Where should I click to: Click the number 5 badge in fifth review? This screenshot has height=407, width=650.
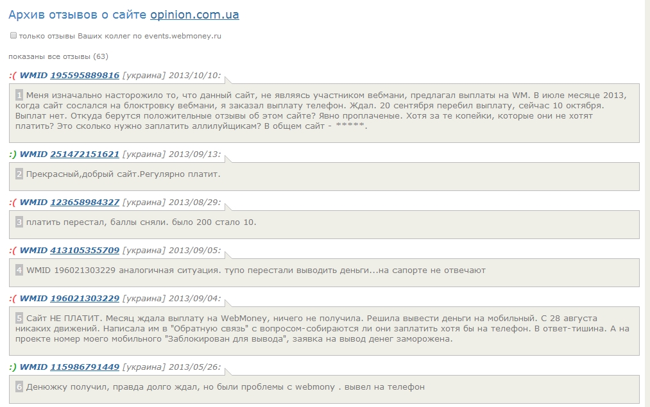pos(19,319)
